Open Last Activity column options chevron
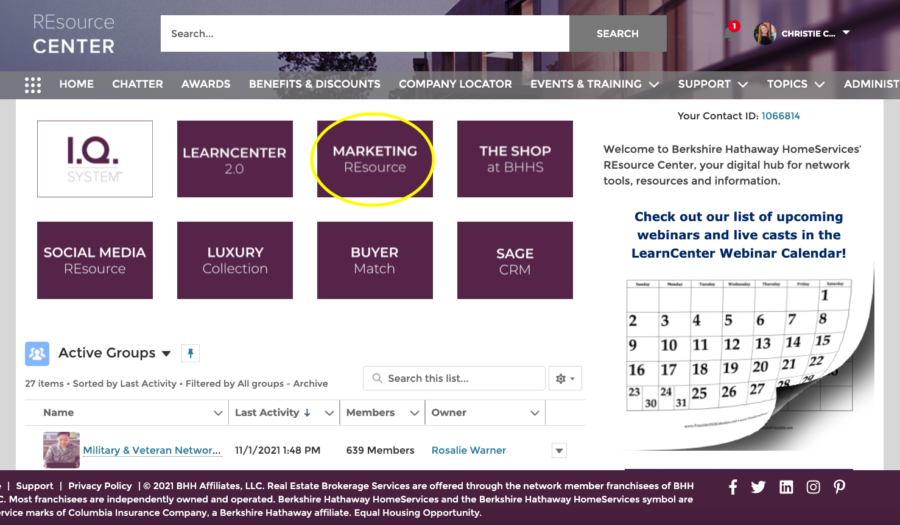The height and width of the screenshot is (525, 900). [329, 413]
